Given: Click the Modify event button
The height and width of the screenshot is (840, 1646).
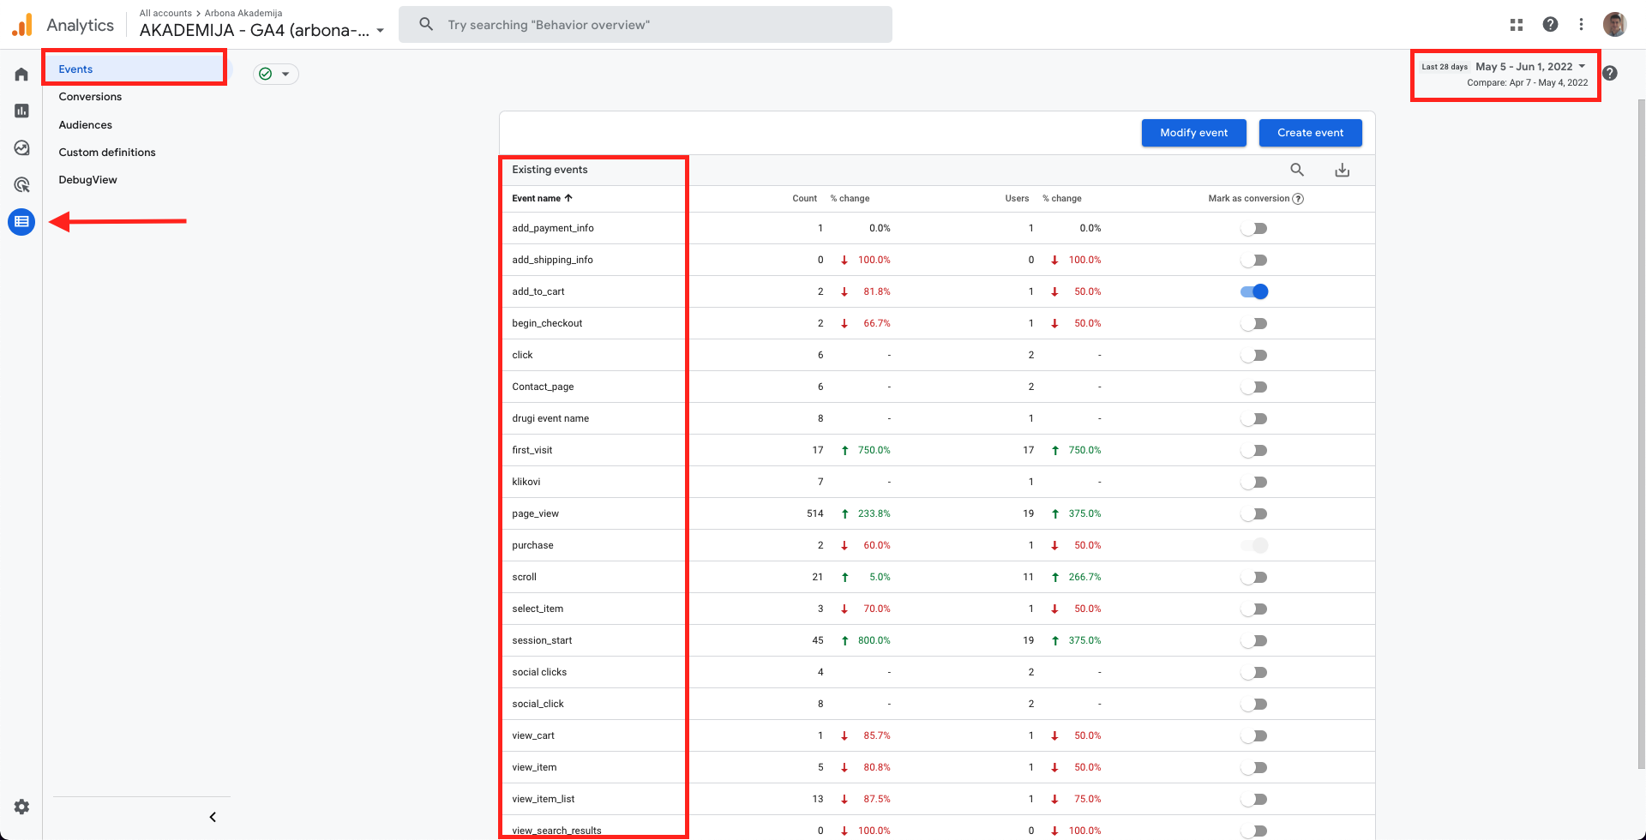Looking at the screenshot, I should [x=1193, y=133].
